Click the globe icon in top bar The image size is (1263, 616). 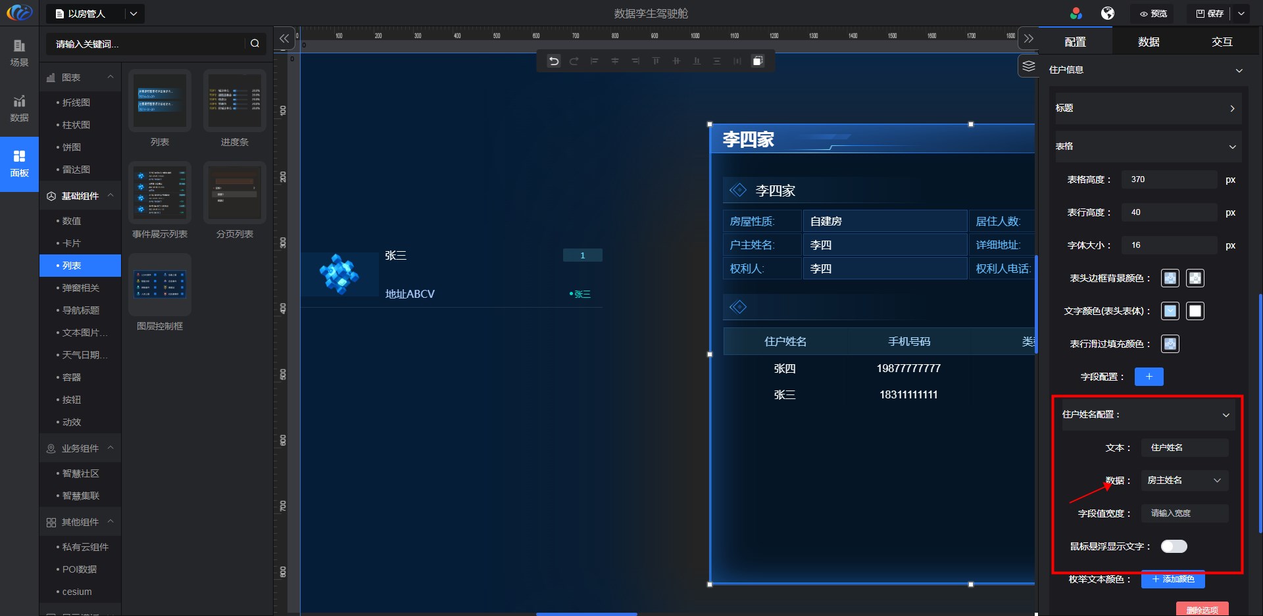pos(1108,14)
